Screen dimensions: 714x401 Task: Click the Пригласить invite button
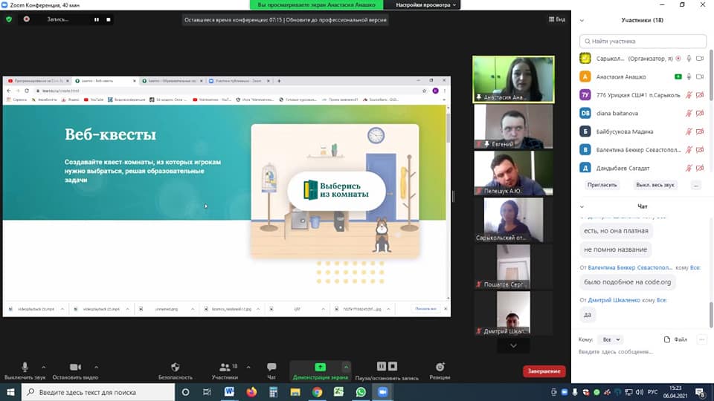tap(602, 184)
